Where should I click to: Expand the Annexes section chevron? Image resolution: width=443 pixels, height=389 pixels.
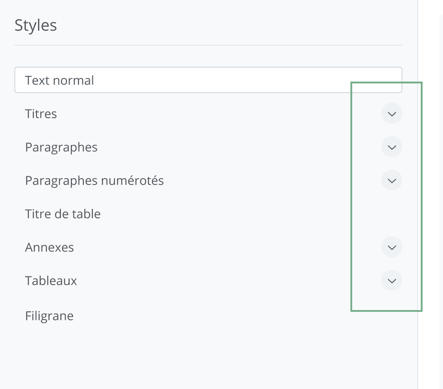pyautogui.click(x=392, y=247)
